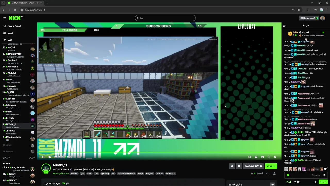Open browser extensions puzzle icon
Image resolution: width=330 pixels, height=186 pixels.
tap(307, 10)
